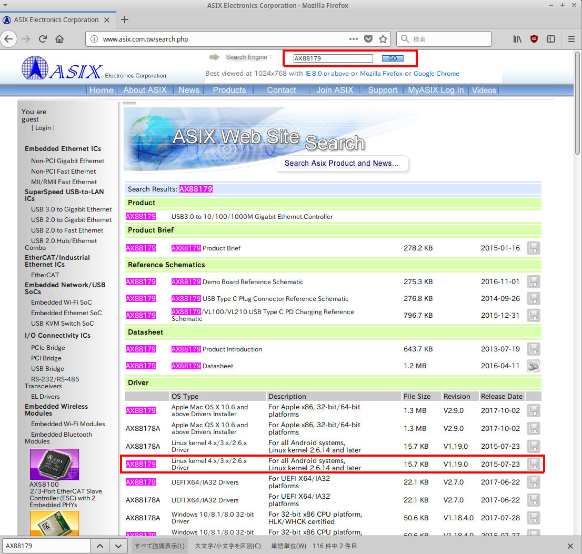Reload the page with the refresh icon
The image size is (582, 554).
pyautogui.click(x=42, y=38)
